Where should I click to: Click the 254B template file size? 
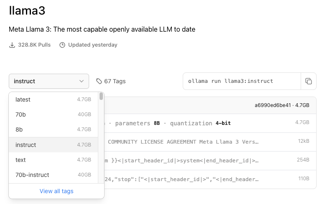[303, 160]
